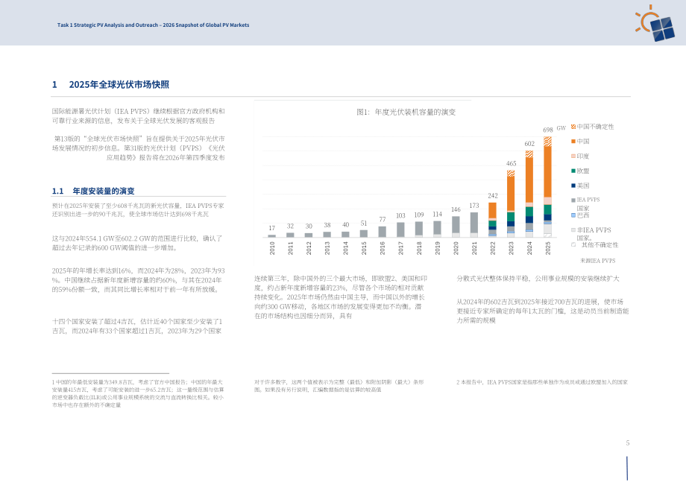The image size is (686, 485).
Task: Click the '17' value label above the 2010 bar
Action: [x=271, y=228]
